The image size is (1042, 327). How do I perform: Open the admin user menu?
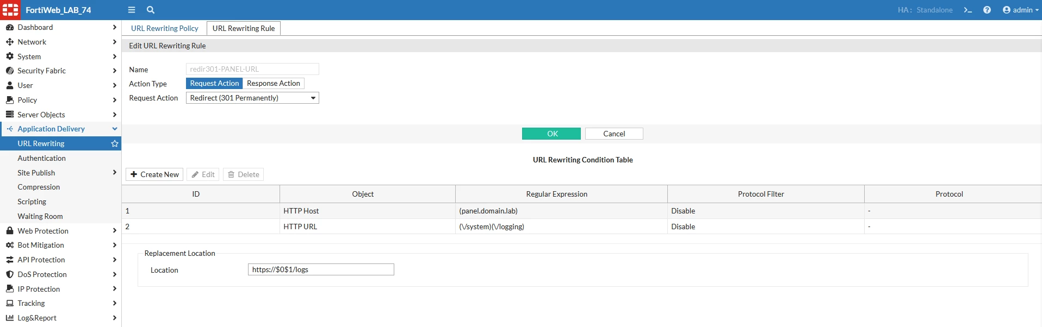point(1021,10)
